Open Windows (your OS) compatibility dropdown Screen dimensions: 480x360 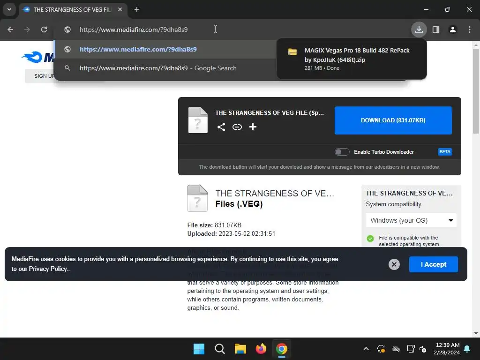coord(411,220)
